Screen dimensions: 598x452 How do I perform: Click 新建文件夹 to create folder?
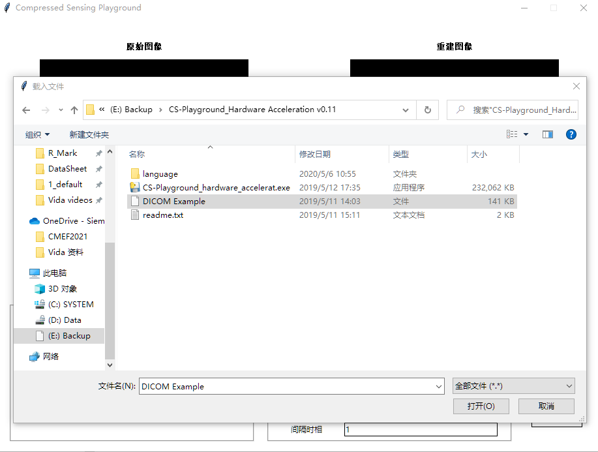coord(89,134)
